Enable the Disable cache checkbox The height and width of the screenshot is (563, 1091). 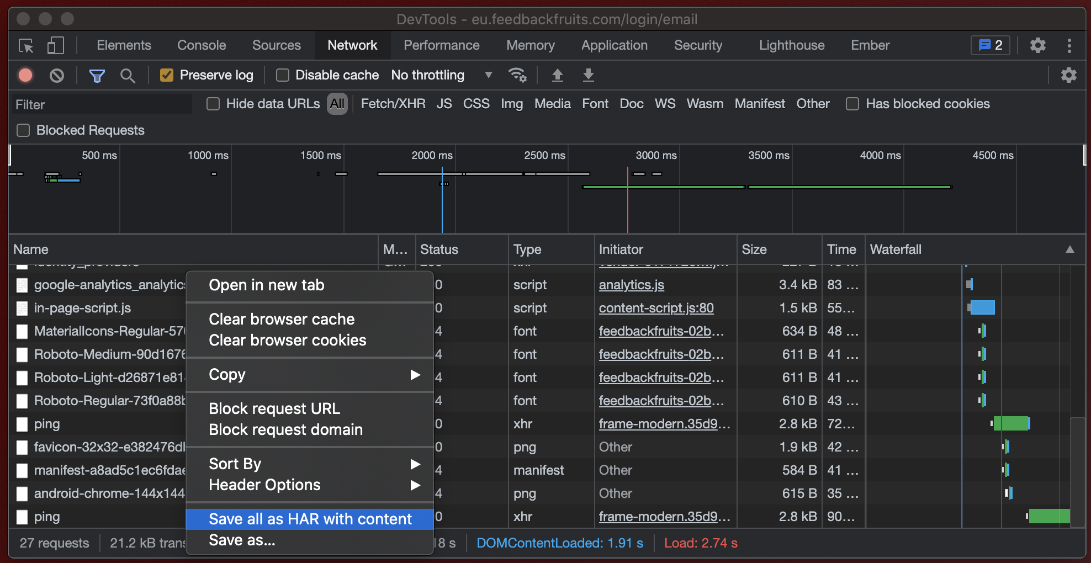[x=283, y=75]
